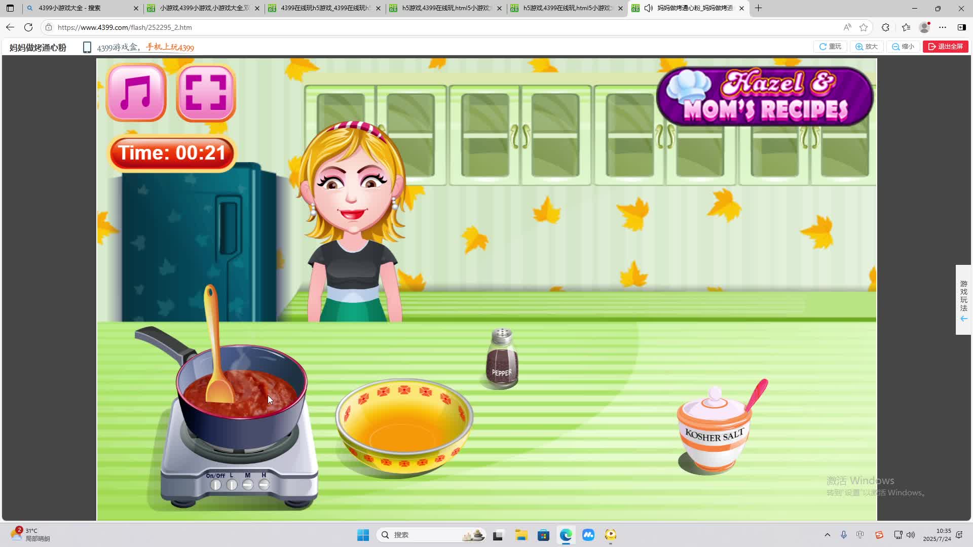Viewport: 973px width, 547px height.
Task: Set stove heat to H knob
Action: [x=264, y=485]
